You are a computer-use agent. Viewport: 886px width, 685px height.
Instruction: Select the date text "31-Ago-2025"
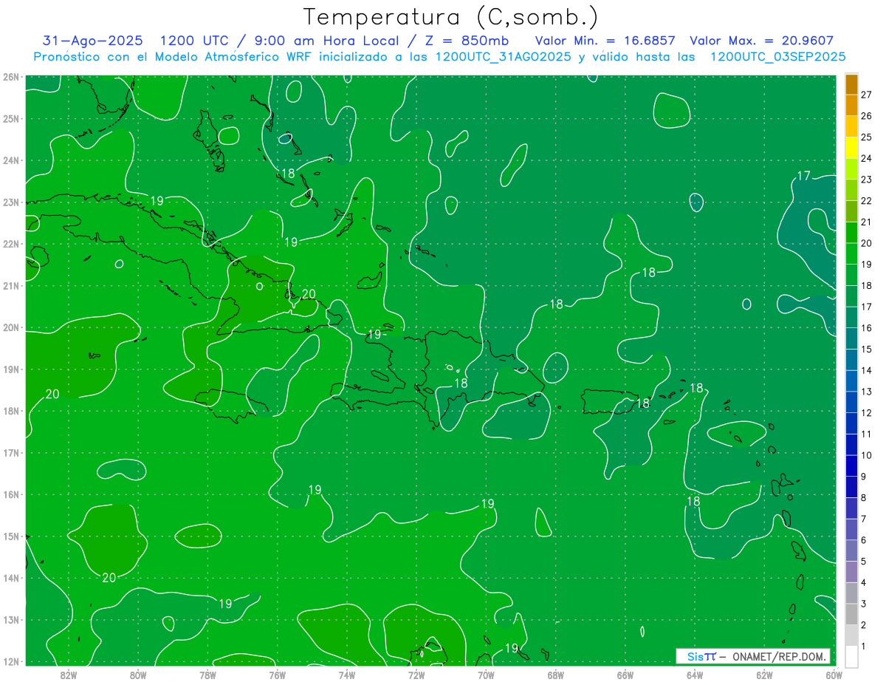pos(93,41)
